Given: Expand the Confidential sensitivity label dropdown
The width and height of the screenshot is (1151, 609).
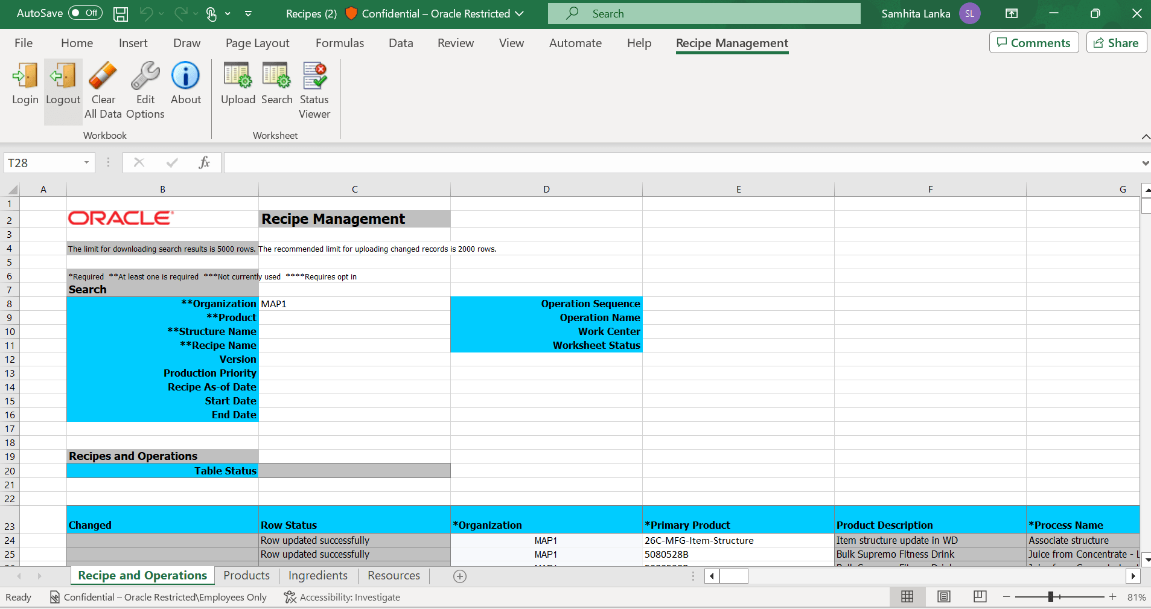Looking at the screenshot, I should point(520,13).
